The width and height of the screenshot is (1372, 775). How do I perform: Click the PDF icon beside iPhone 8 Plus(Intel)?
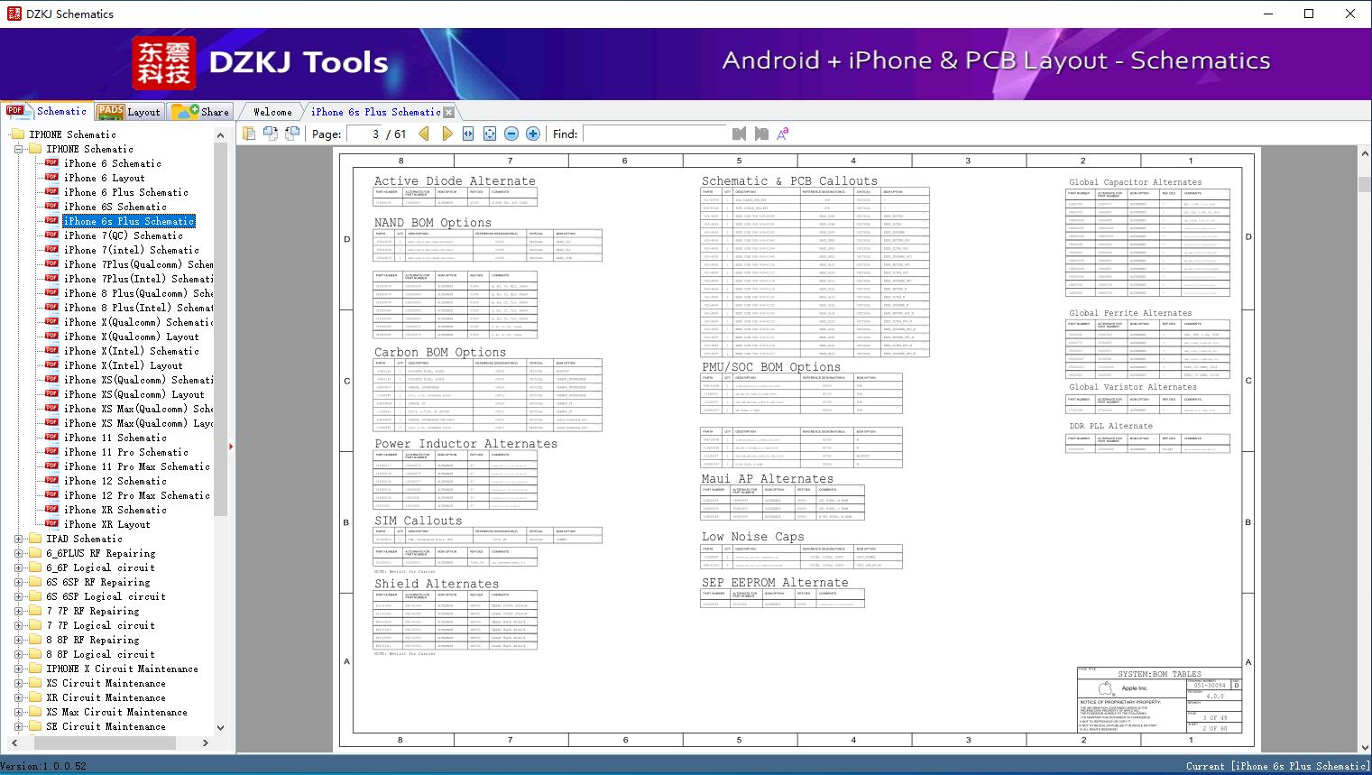(52, 308)
